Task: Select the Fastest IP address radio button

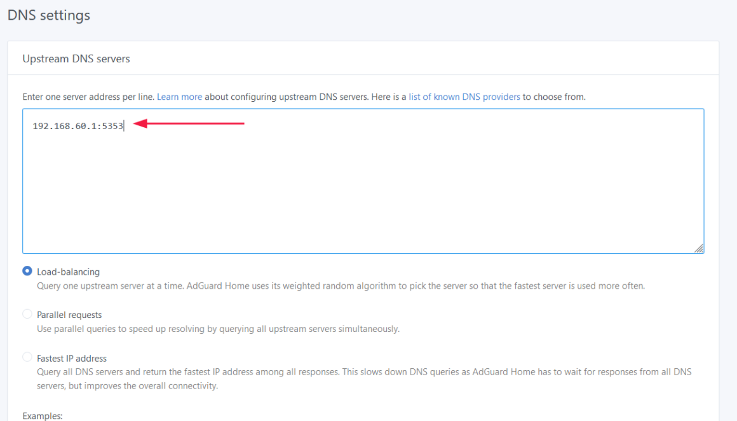Action: pyautogui.click(x=27, y=357)
